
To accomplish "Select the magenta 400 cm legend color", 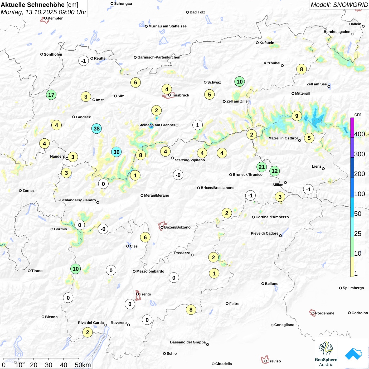I will (352, 128).
